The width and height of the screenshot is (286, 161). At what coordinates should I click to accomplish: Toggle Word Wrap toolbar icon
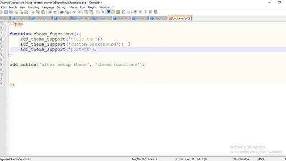tap(98, 12)
